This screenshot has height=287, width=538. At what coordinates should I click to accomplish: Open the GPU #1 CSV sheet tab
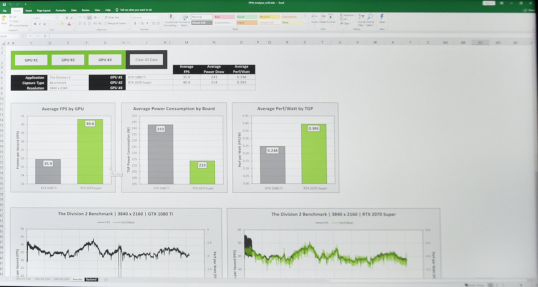click(23, 279)
